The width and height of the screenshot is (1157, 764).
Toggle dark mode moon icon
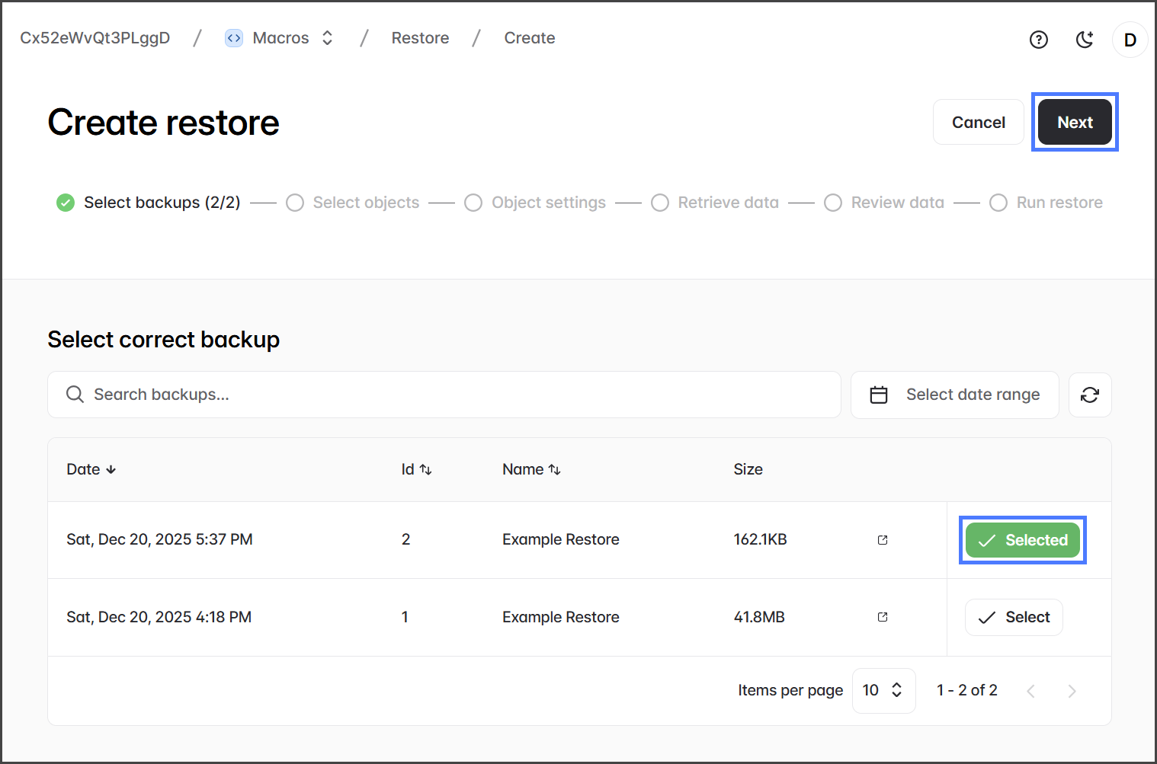tap(1084, 40)
